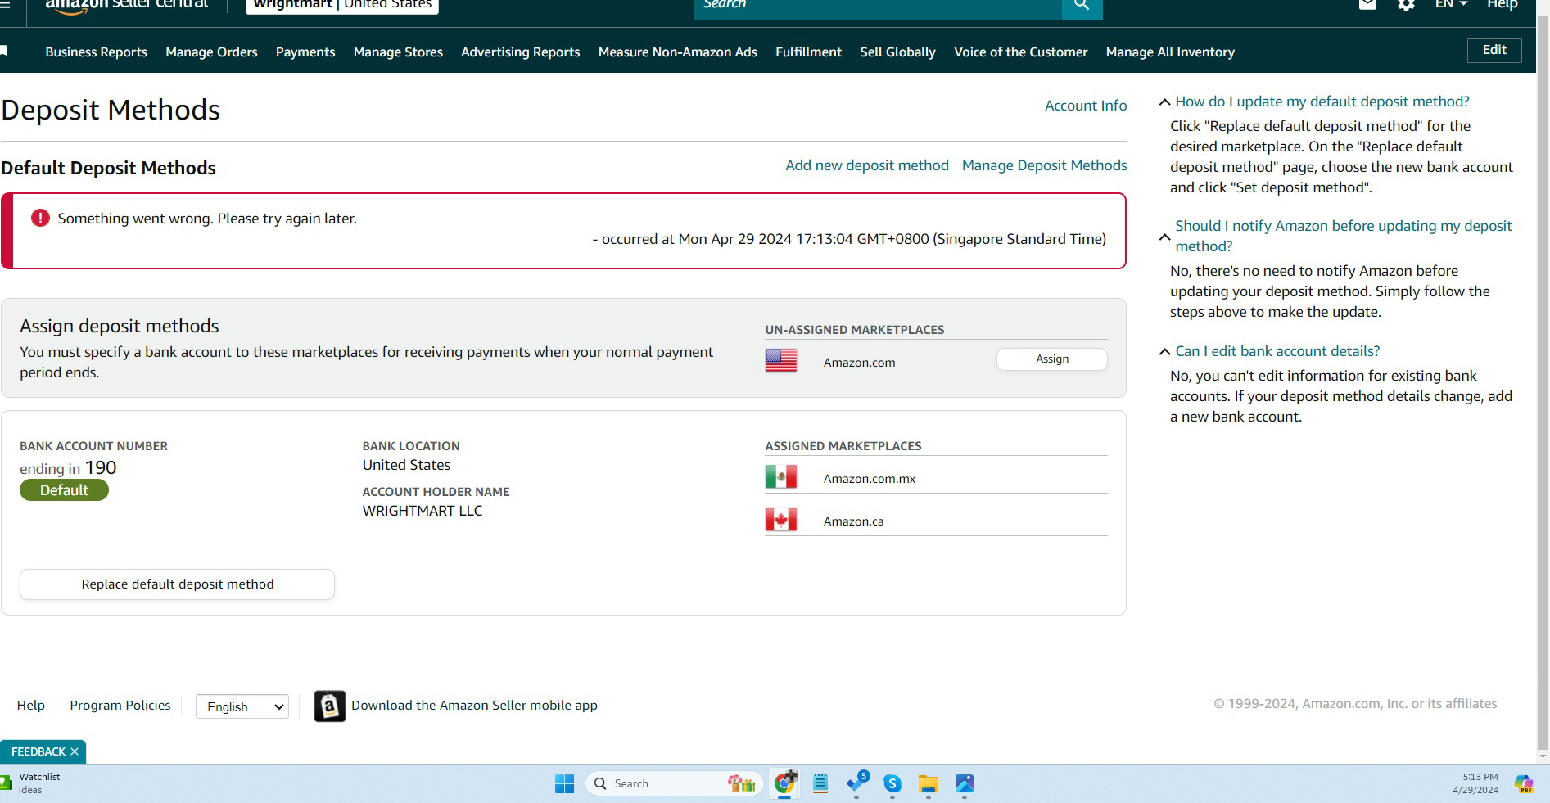Open Fulfillment menu item
1550x803 pixels.
click(808, 52)
